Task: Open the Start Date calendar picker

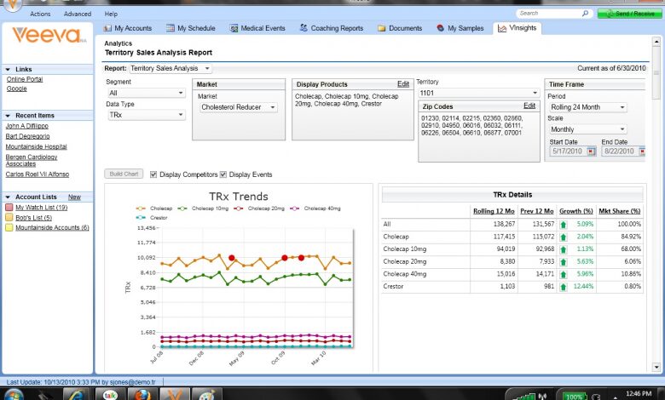Action: click(591, 151)
